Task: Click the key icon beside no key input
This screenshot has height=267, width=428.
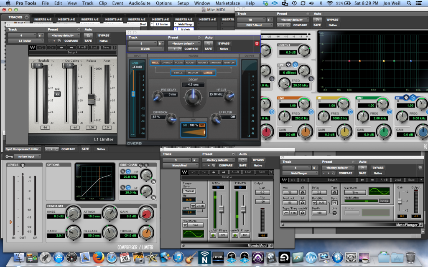Action: tap(9, 156)
